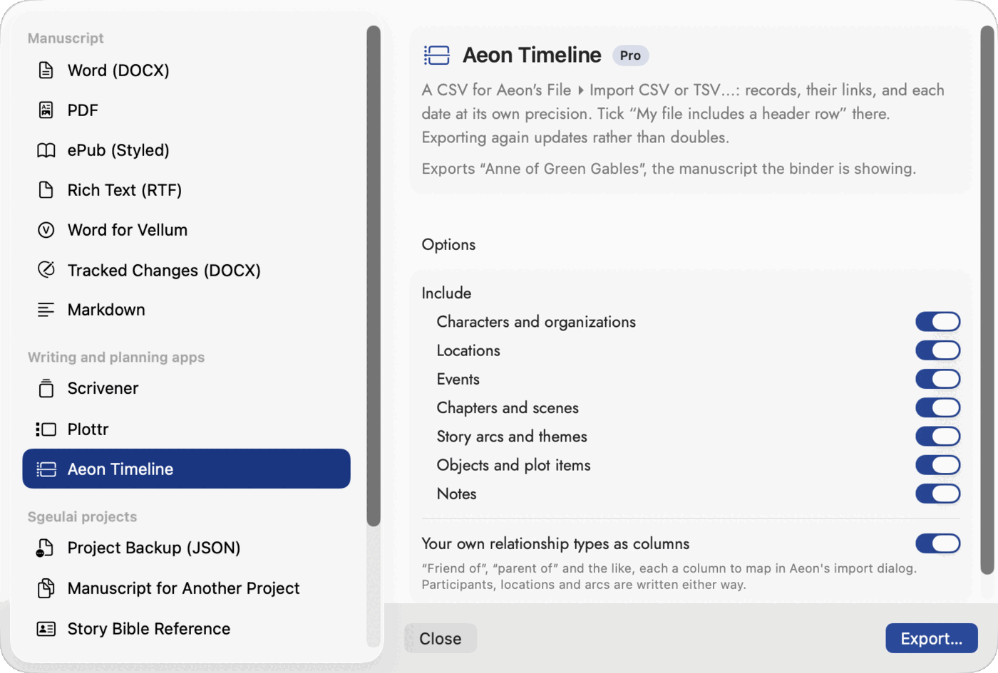Image resolution: width=998 pixels, height=673 pixels.
Task: Click the options panel scrollbar
Action: pyautogui.click(x=987, y=300)
